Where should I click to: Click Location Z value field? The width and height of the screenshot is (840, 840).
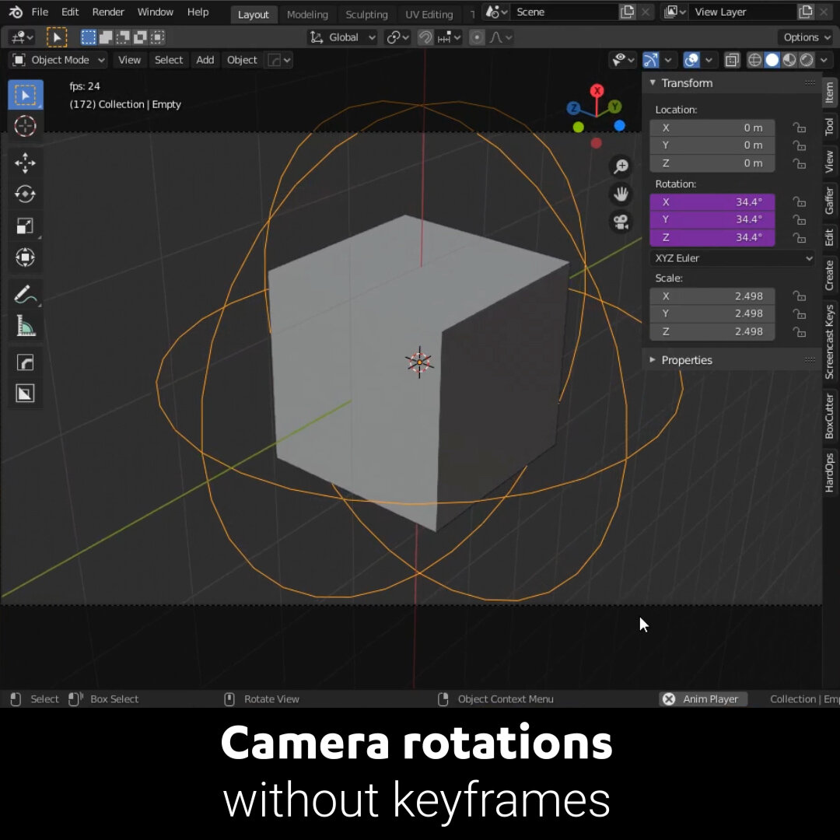(712, 163)
